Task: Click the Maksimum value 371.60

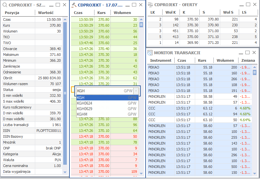Action: pos(55,55)
